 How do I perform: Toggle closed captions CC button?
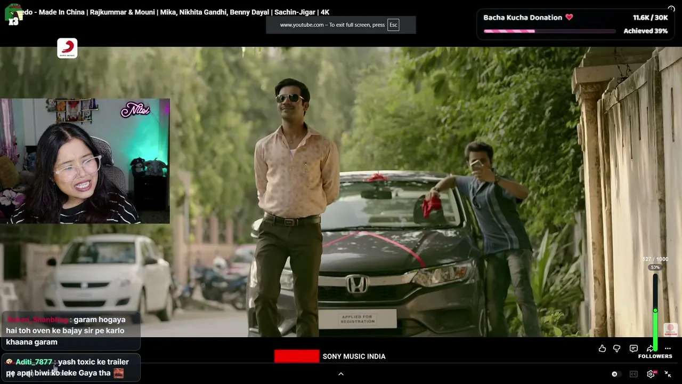point(634,374)
